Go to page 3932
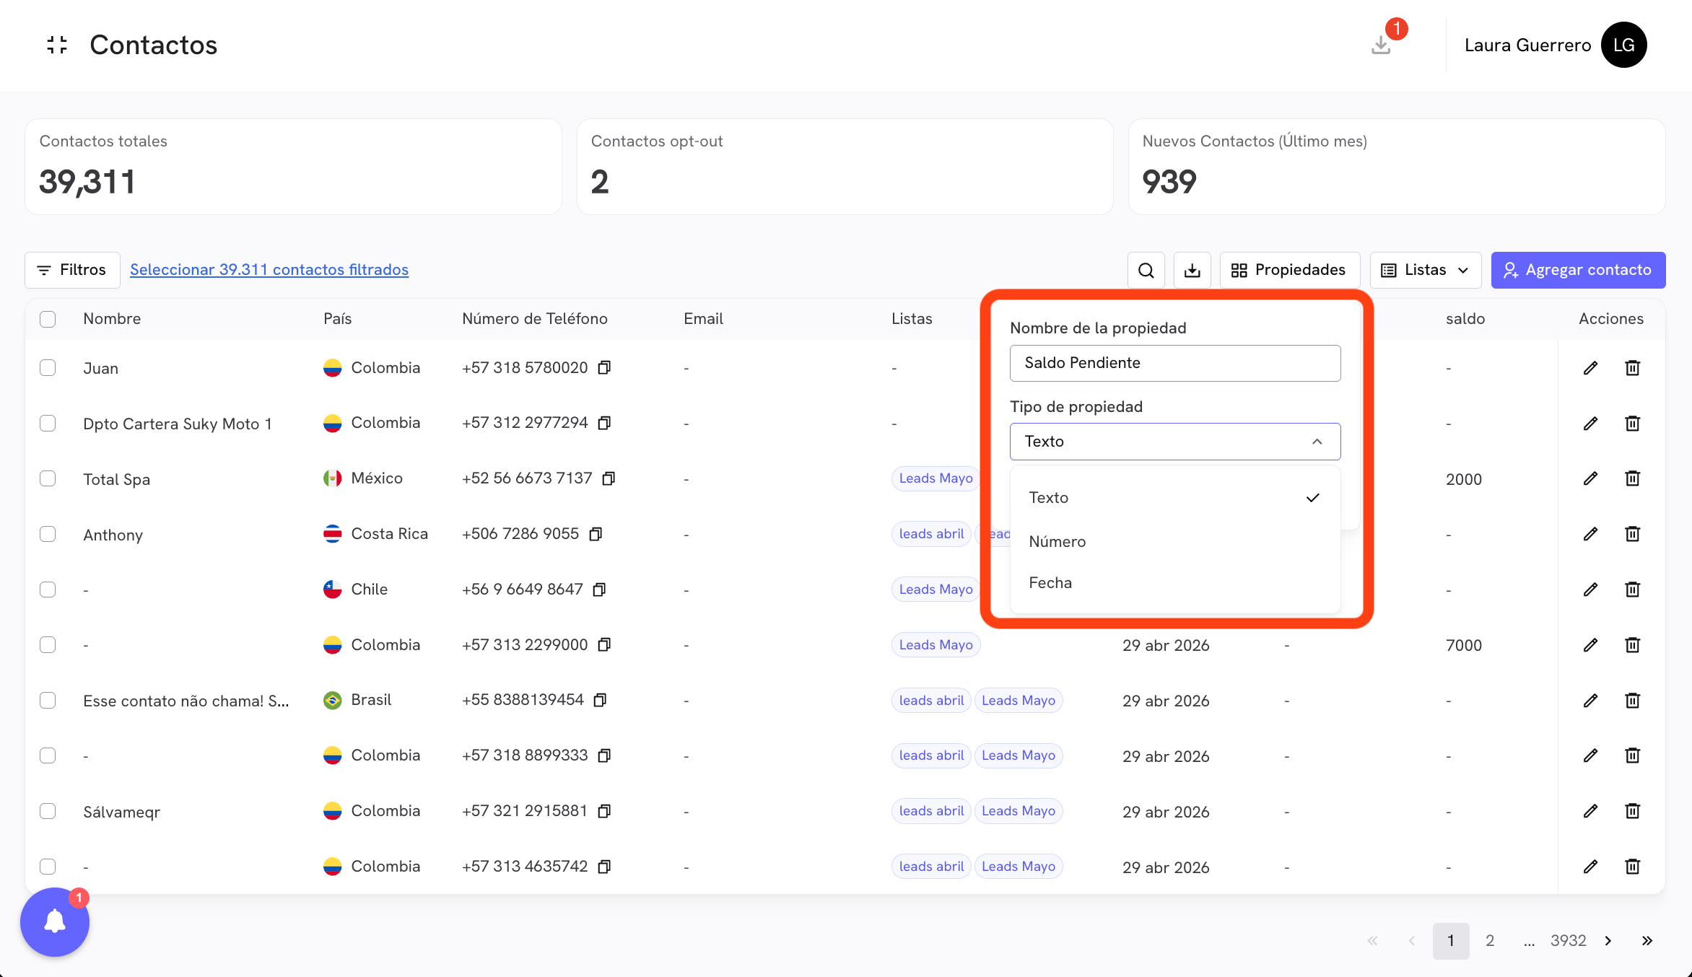 coord(1569,940)
